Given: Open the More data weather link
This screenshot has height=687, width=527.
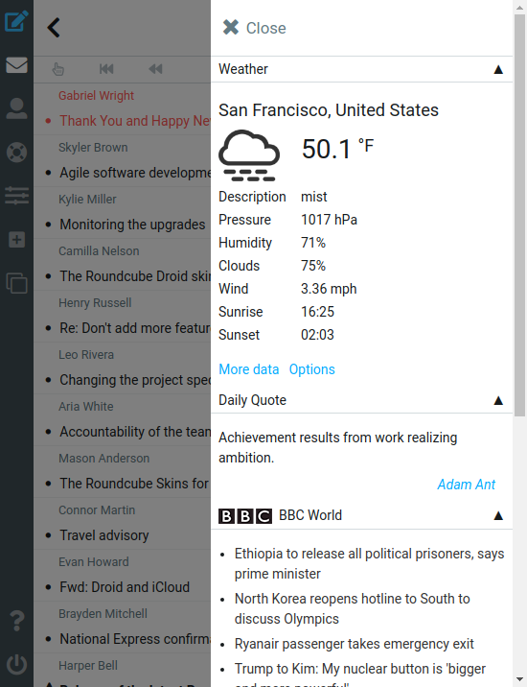Looking at the screenshot, I should tap(248, 369).
